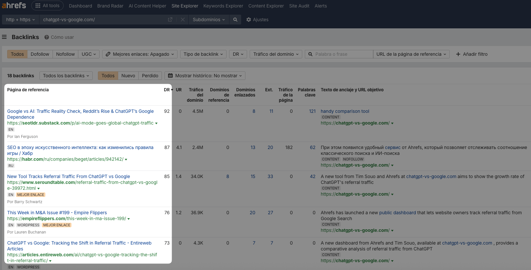Open Alerts
This screenshot has height=270, width=531.
(x=321, y=6)
